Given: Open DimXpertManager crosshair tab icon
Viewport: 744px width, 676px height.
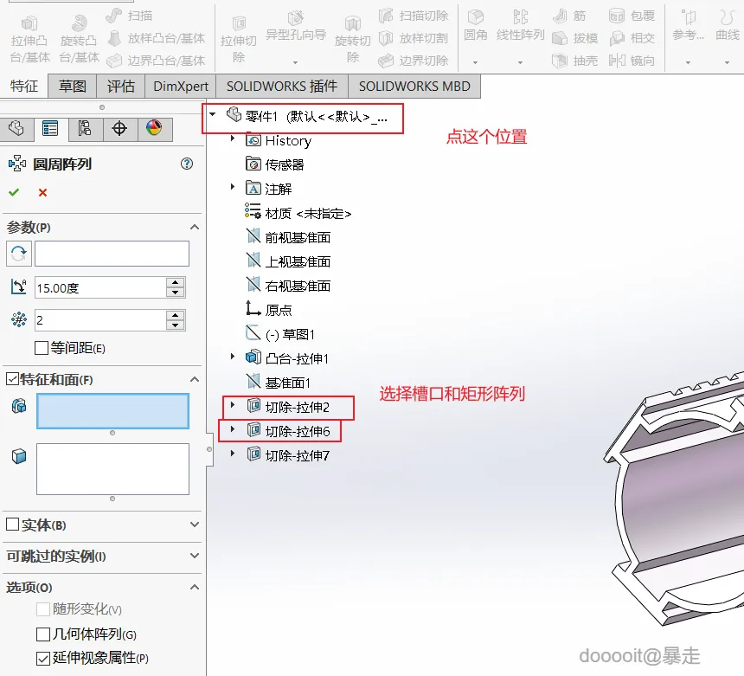Looking at the screenshot, I should coord(119,129).
